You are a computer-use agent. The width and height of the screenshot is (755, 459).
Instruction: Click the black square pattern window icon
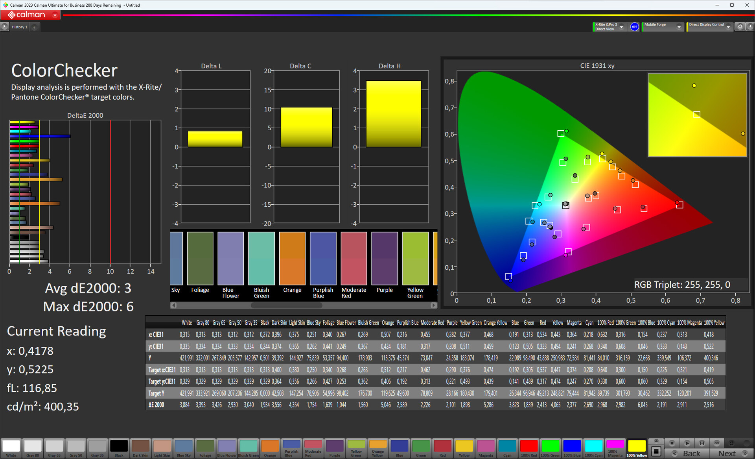pyautogui.click(x=656, y=451)
